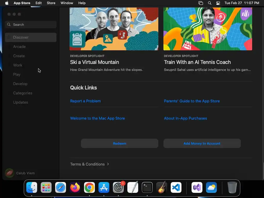Launch Visual Studio Code from the dock
Screen dimensions: 264x198
176,187
